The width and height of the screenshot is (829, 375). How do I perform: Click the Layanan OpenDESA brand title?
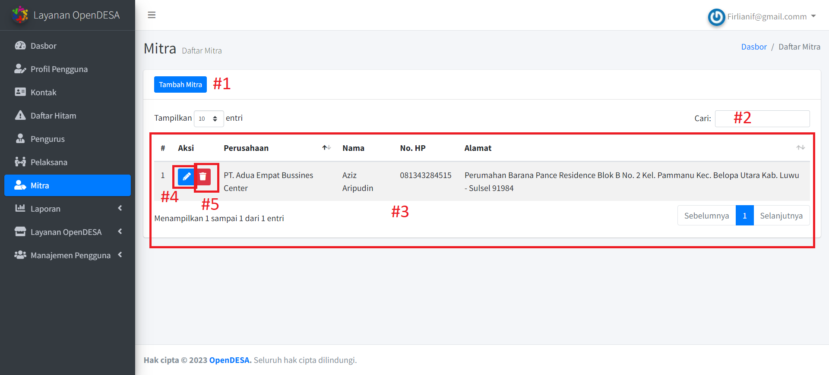[x=76, y=15]
